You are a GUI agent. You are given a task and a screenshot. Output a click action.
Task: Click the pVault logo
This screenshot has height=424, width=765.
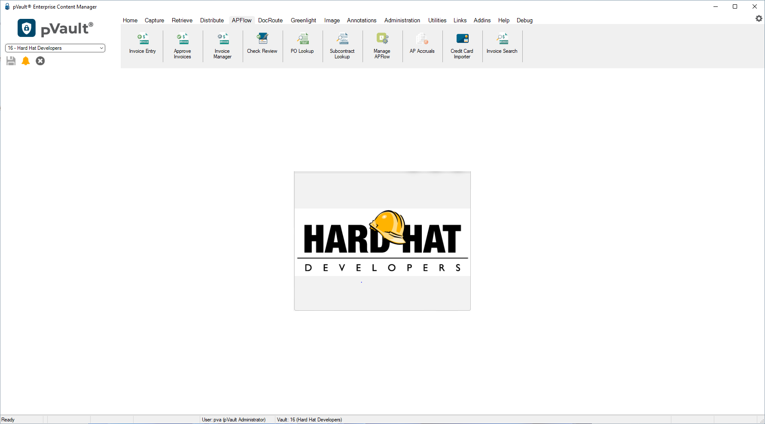pyautogui.click(x=55, y=28)
